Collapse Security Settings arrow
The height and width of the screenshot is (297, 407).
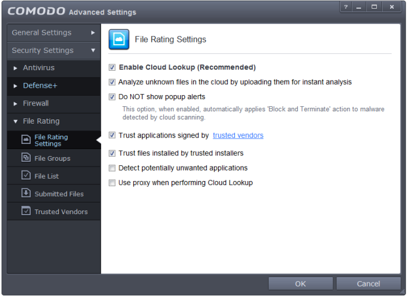point(93,50)
